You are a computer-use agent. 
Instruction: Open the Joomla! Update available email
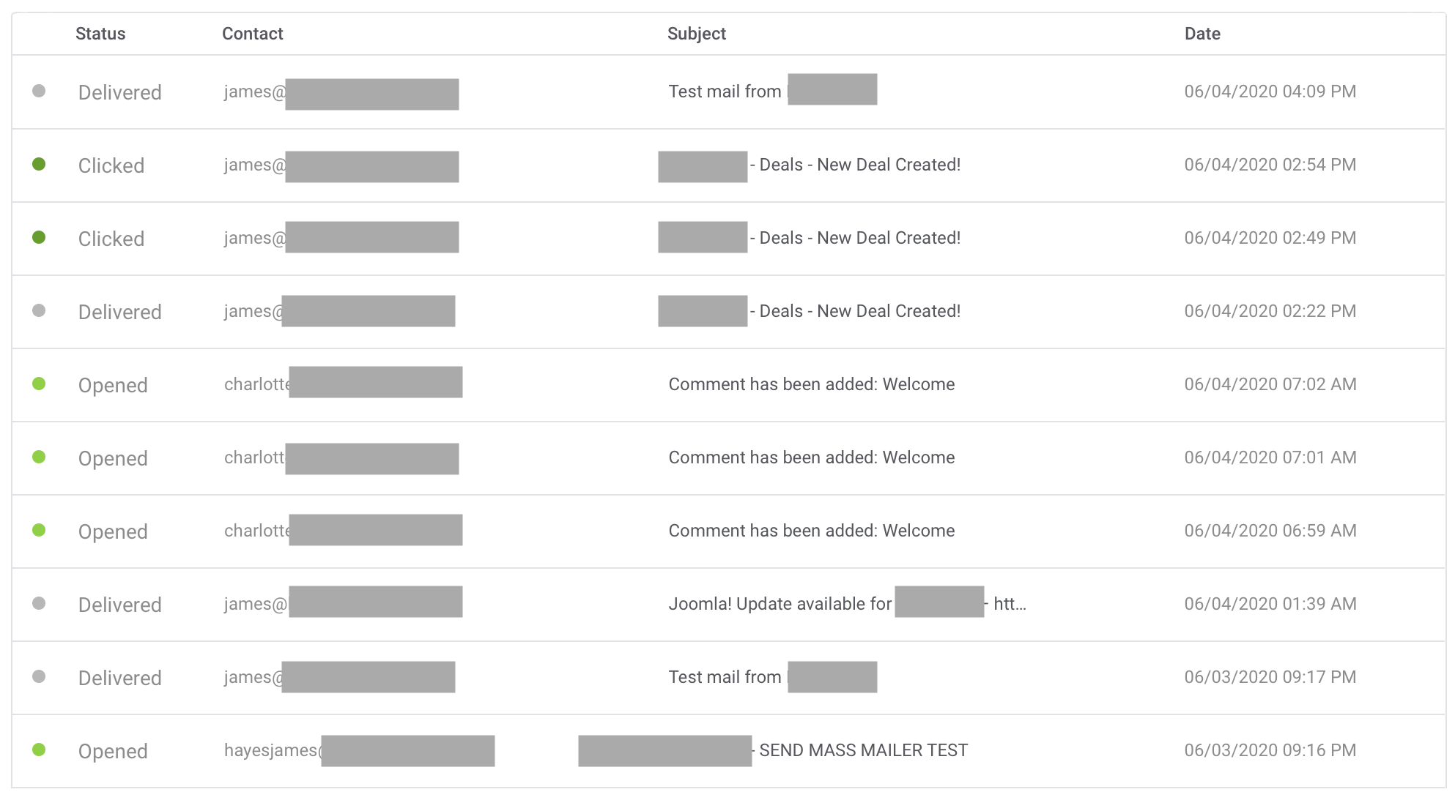click(847, 603)
